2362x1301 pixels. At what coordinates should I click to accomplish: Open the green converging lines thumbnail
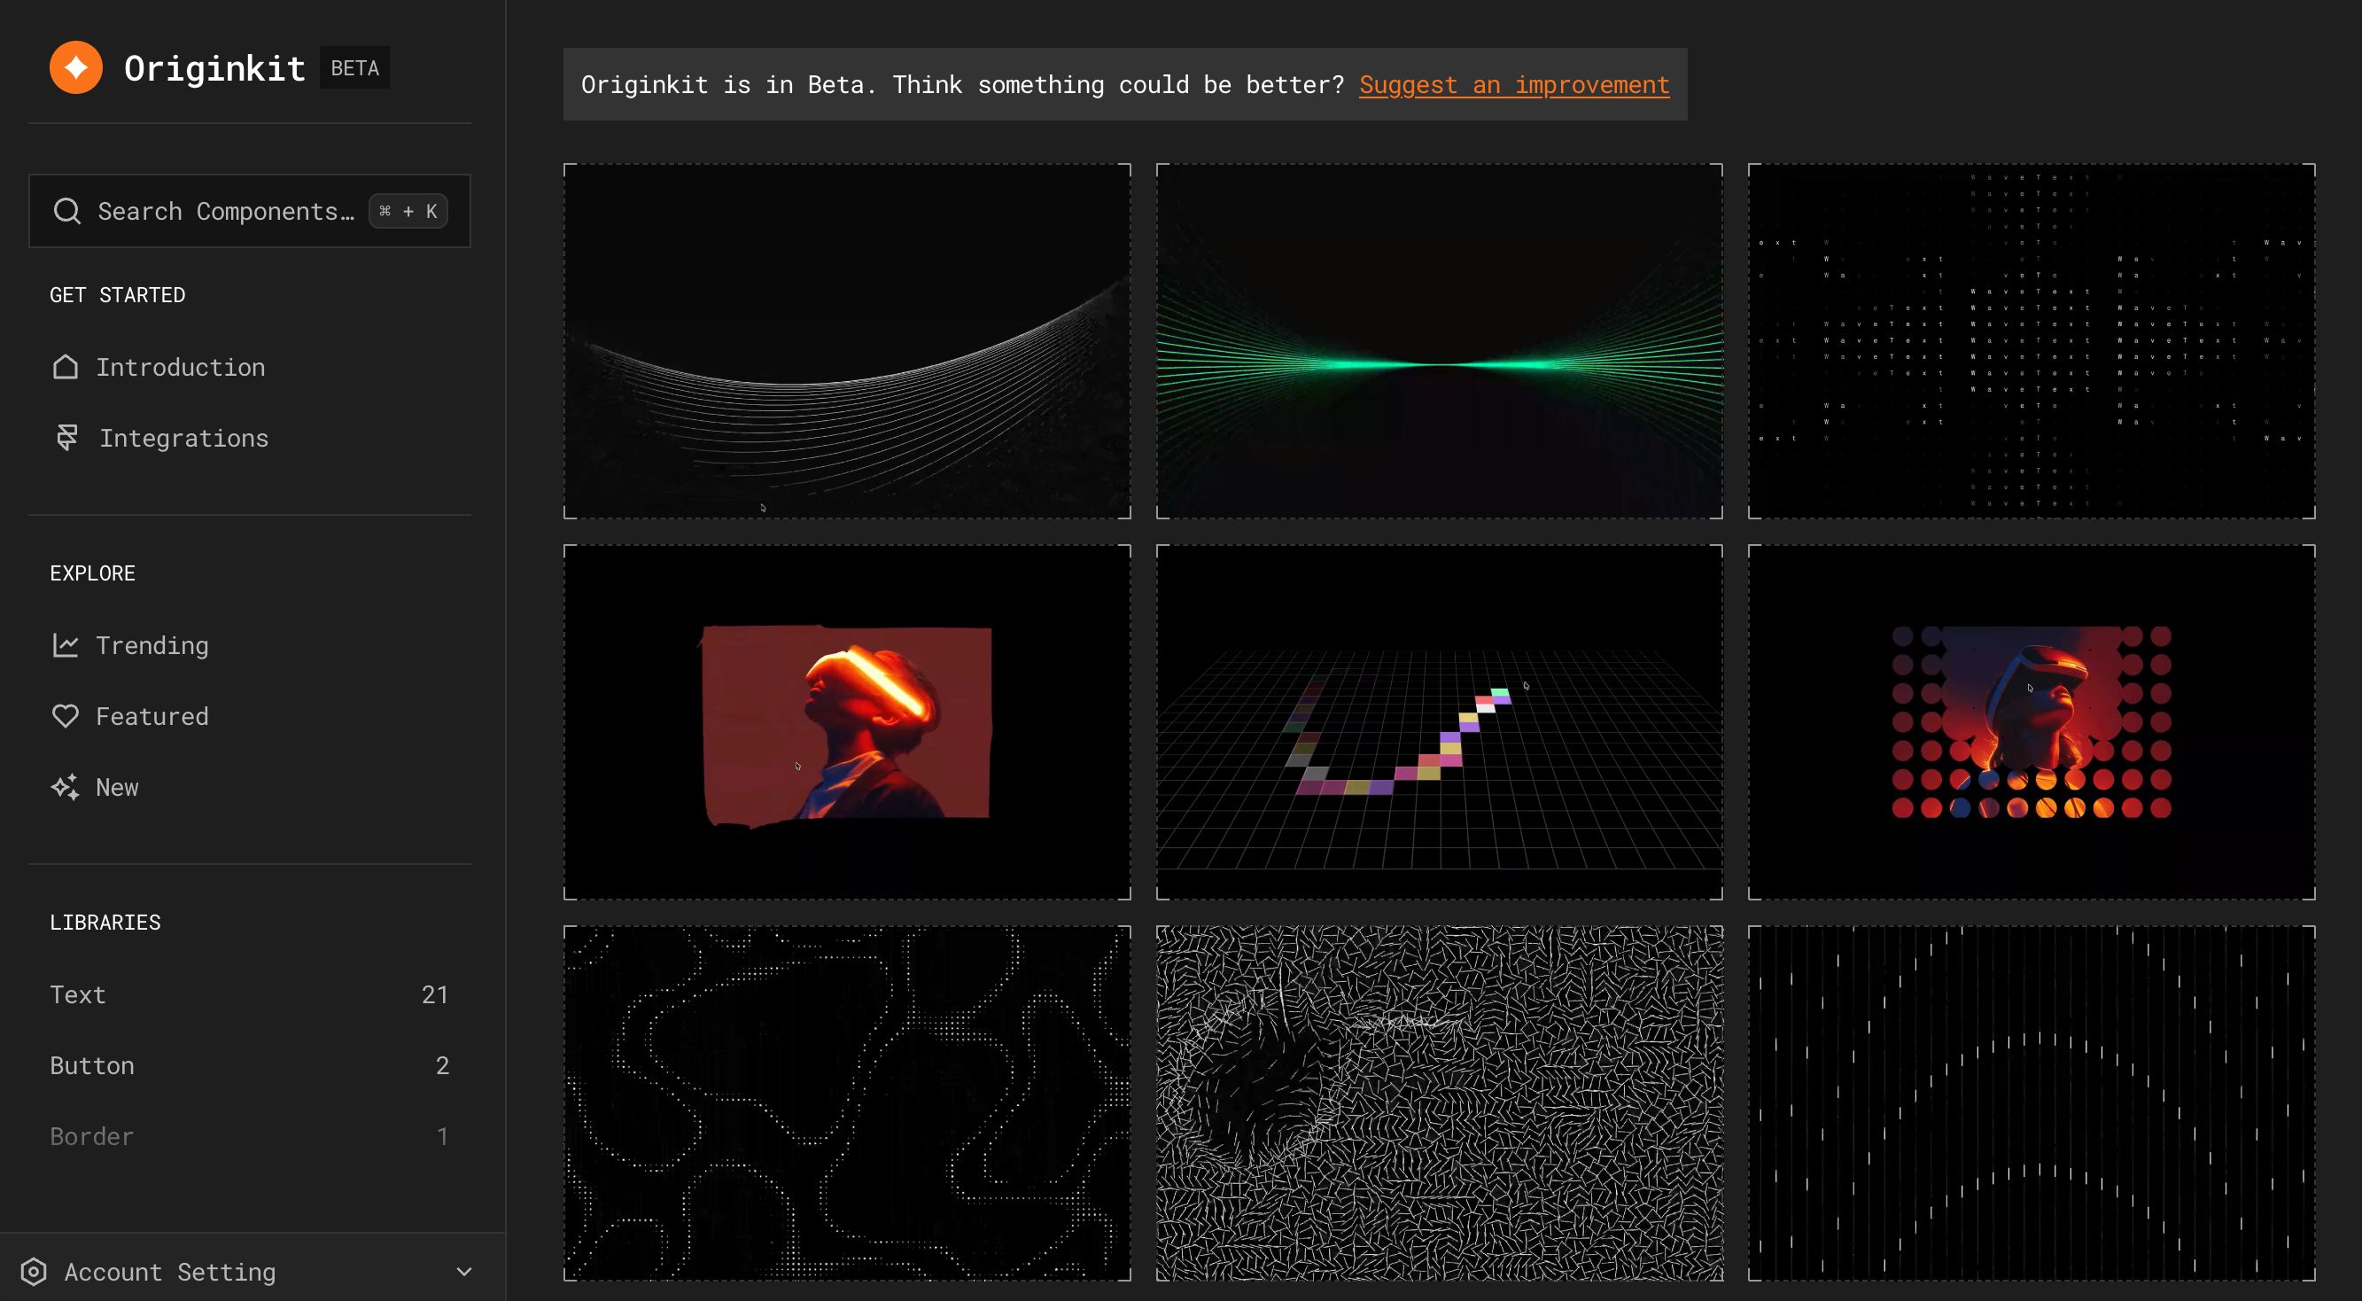coord(1440,341)
